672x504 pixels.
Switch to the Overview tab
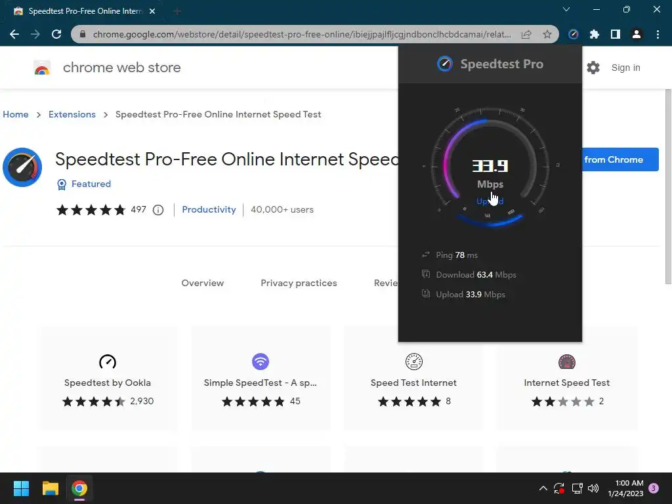202,283
